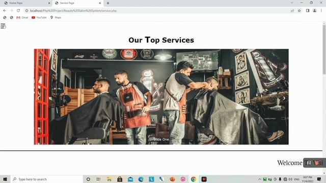Share this page icon in address bar

tap(292, 11)
